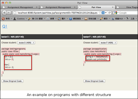Click the tester7 : 46% (65/140) header
138x99 pixels.
[110, 37]
